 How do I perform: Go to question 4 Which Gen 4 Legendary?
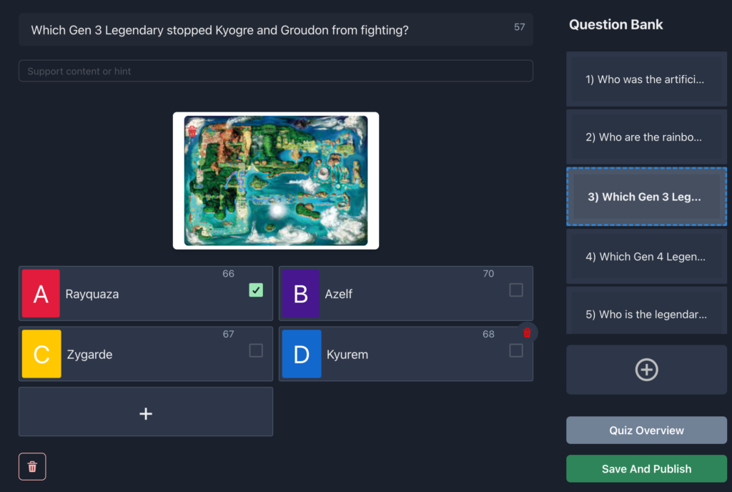click(646, 257)
